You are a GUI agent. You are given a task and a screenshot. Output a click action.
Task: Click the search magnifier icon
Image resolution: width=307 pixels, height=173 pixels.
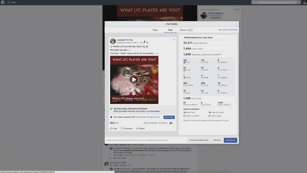(x=298, y=2)
